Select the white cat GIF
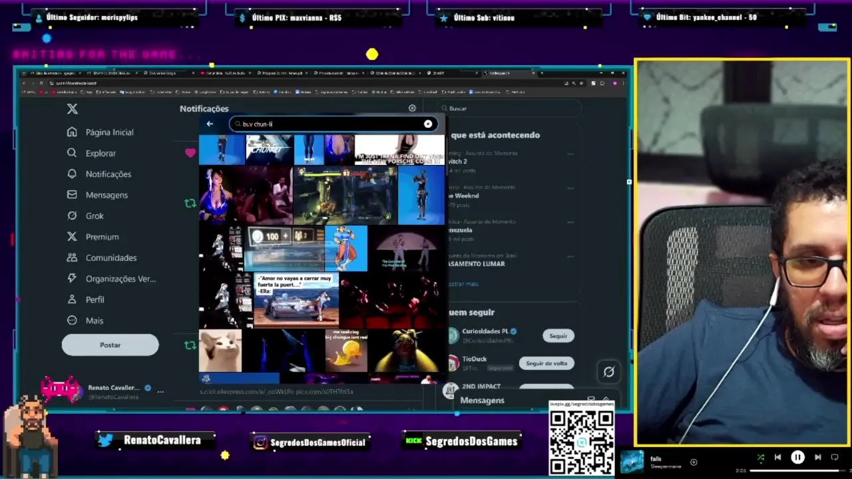The image size is (852, 479). click(220, 351)
